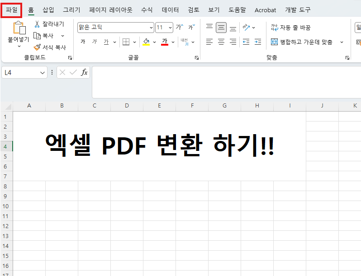Open the Acrobat ribbon tab
The image size is (361, 276).
pos(265,10)
